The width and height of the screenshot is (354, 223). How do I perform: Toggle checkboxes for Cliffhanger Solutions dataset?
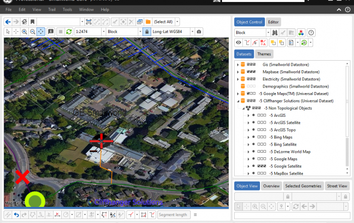point(251,101)
